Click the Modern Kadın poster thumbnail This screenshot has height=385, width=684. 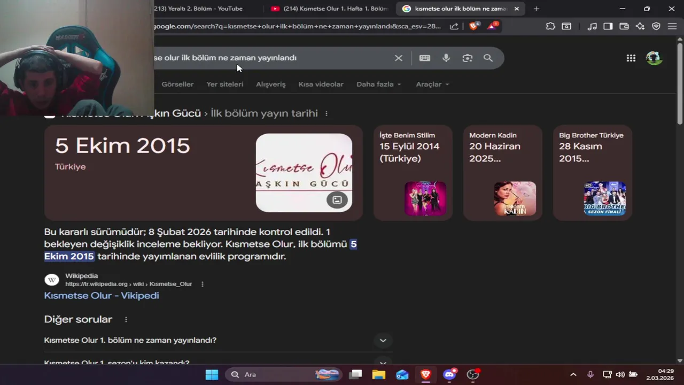coord(515,198)
